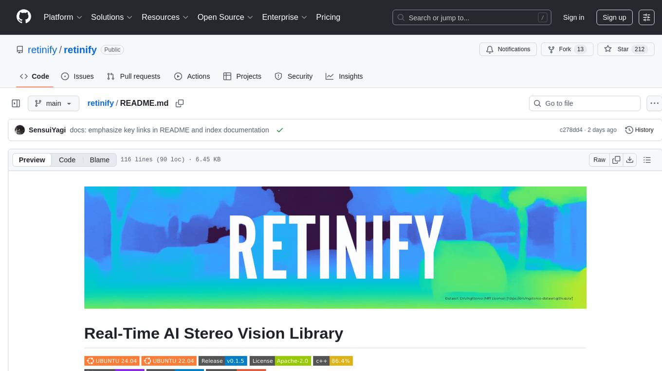Switch to Preview view
Viewport: 662px width, 371px height.
pyautogui.click(x=32, y=160)
